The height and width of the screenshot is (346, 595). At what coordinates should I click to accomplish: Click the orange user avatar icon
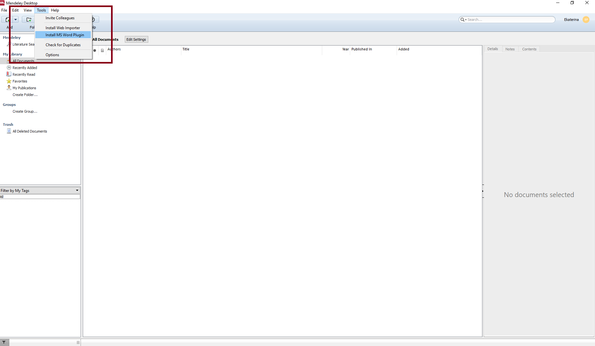pyautogui.click(x=586, y=20)
